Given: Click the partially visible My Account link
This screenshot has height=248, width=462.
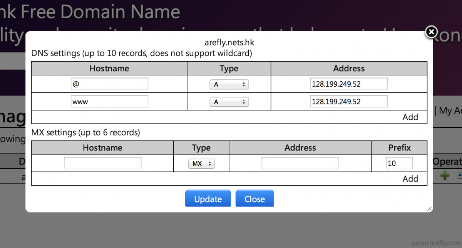Looking at the screenshot, I should (450, 111).
